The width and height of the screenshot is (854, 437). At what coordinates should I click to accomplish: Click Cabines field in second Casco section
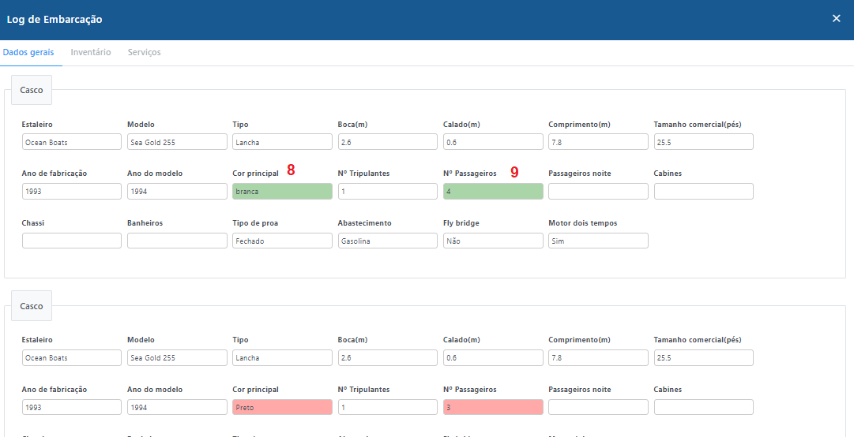point(703,407)
